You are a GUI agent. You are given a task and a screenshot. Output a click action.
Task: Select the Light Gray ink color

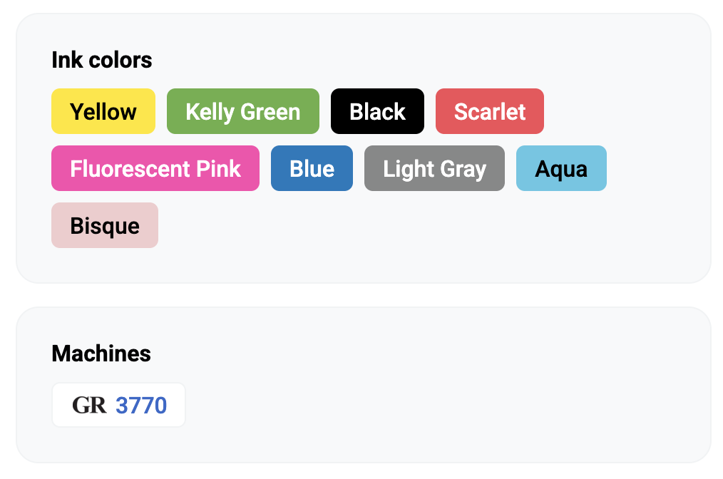click(x=434, y=168)
